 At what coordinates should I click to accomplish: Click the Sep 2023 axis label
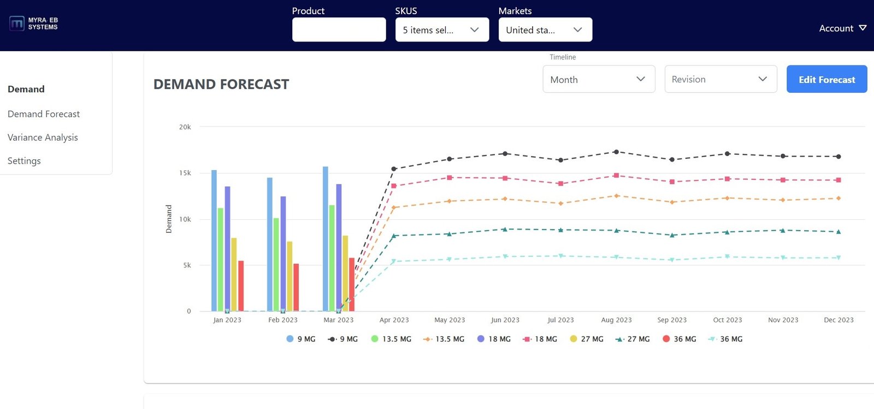coord(672,320)
